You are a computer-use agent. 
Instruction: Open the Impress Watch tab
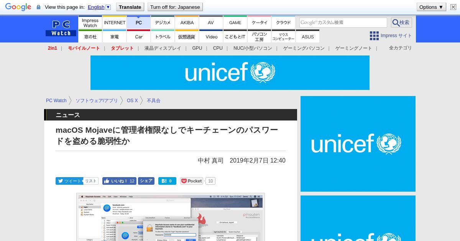click(x=90, y=23)
